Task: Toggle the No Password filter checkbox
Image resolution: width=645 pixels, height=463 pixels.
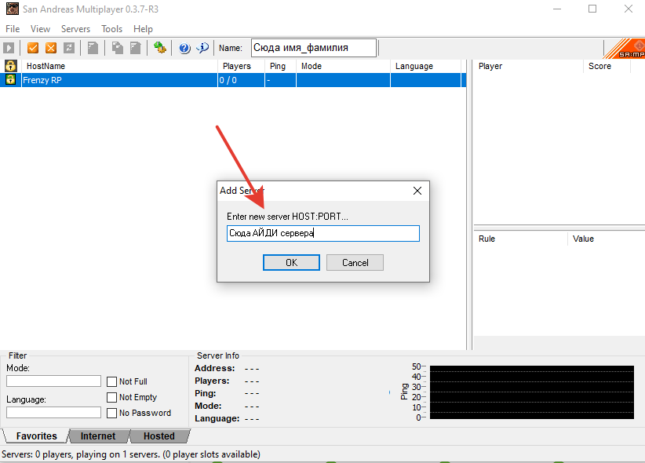Action: coord(111,413)
